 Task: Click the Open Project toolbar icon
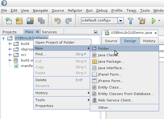click(x=30, y=21)
